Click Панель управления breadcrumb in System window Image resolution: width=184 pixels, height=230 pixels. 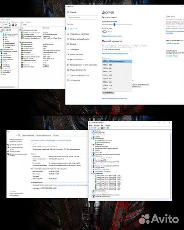[28, 135]
